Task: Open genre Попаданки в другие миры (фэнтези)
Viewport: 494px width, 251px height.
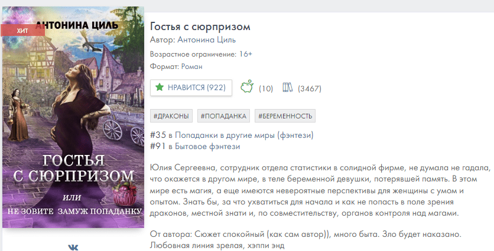Action: tap(243, 136)
